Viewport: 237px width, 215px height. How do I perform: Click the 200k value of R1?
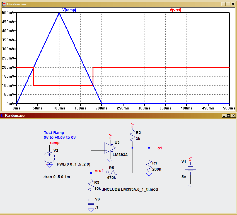click(x=157, y=169)
